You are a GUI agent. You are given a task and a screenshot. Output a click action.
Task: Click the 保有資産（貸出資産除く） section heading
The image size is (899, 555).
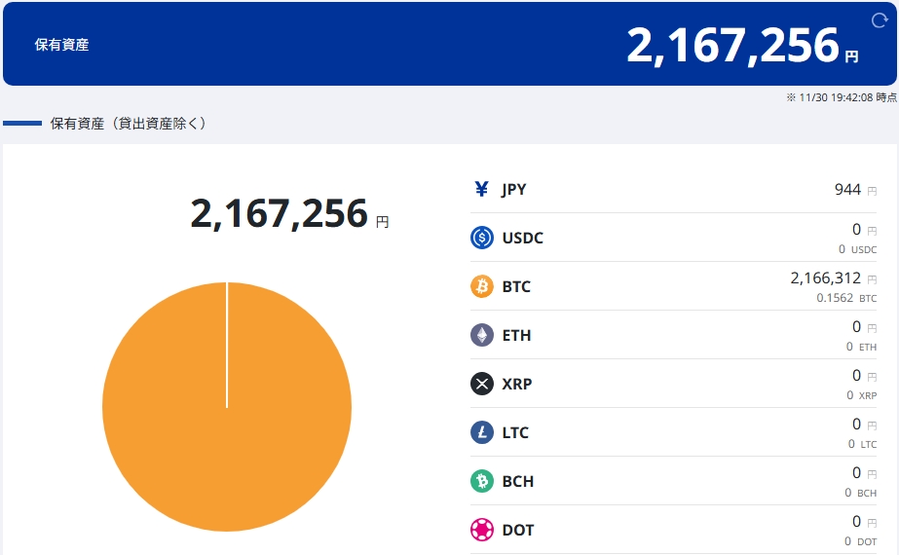(x=128, y=124)
